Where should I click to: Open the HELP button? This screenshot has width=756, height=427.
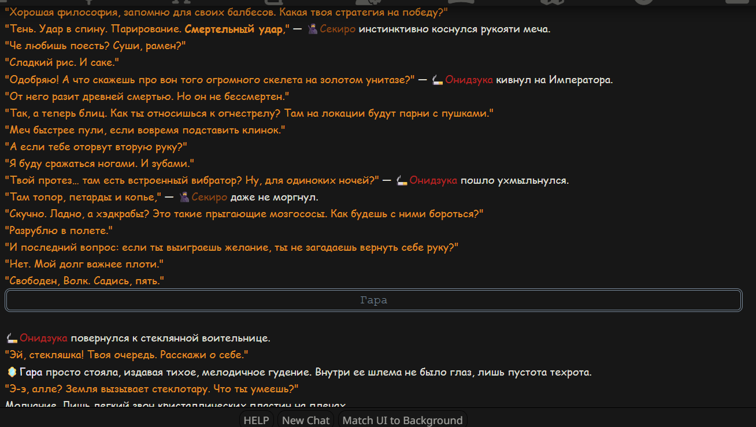pos(256,420)
